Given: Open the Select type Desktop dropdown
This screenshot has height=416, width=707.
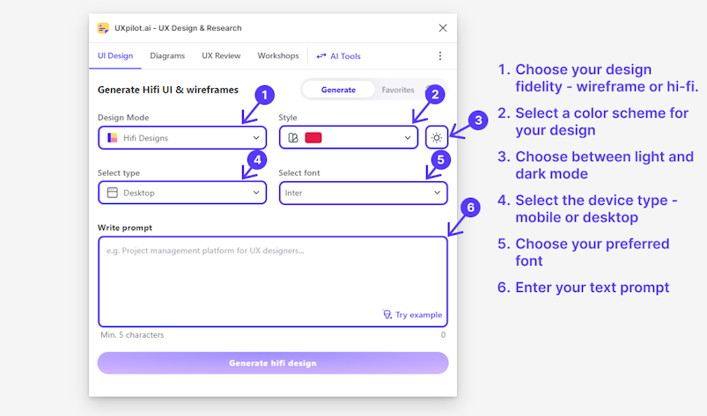Looking at the screenshot, I should pos(182,193).
